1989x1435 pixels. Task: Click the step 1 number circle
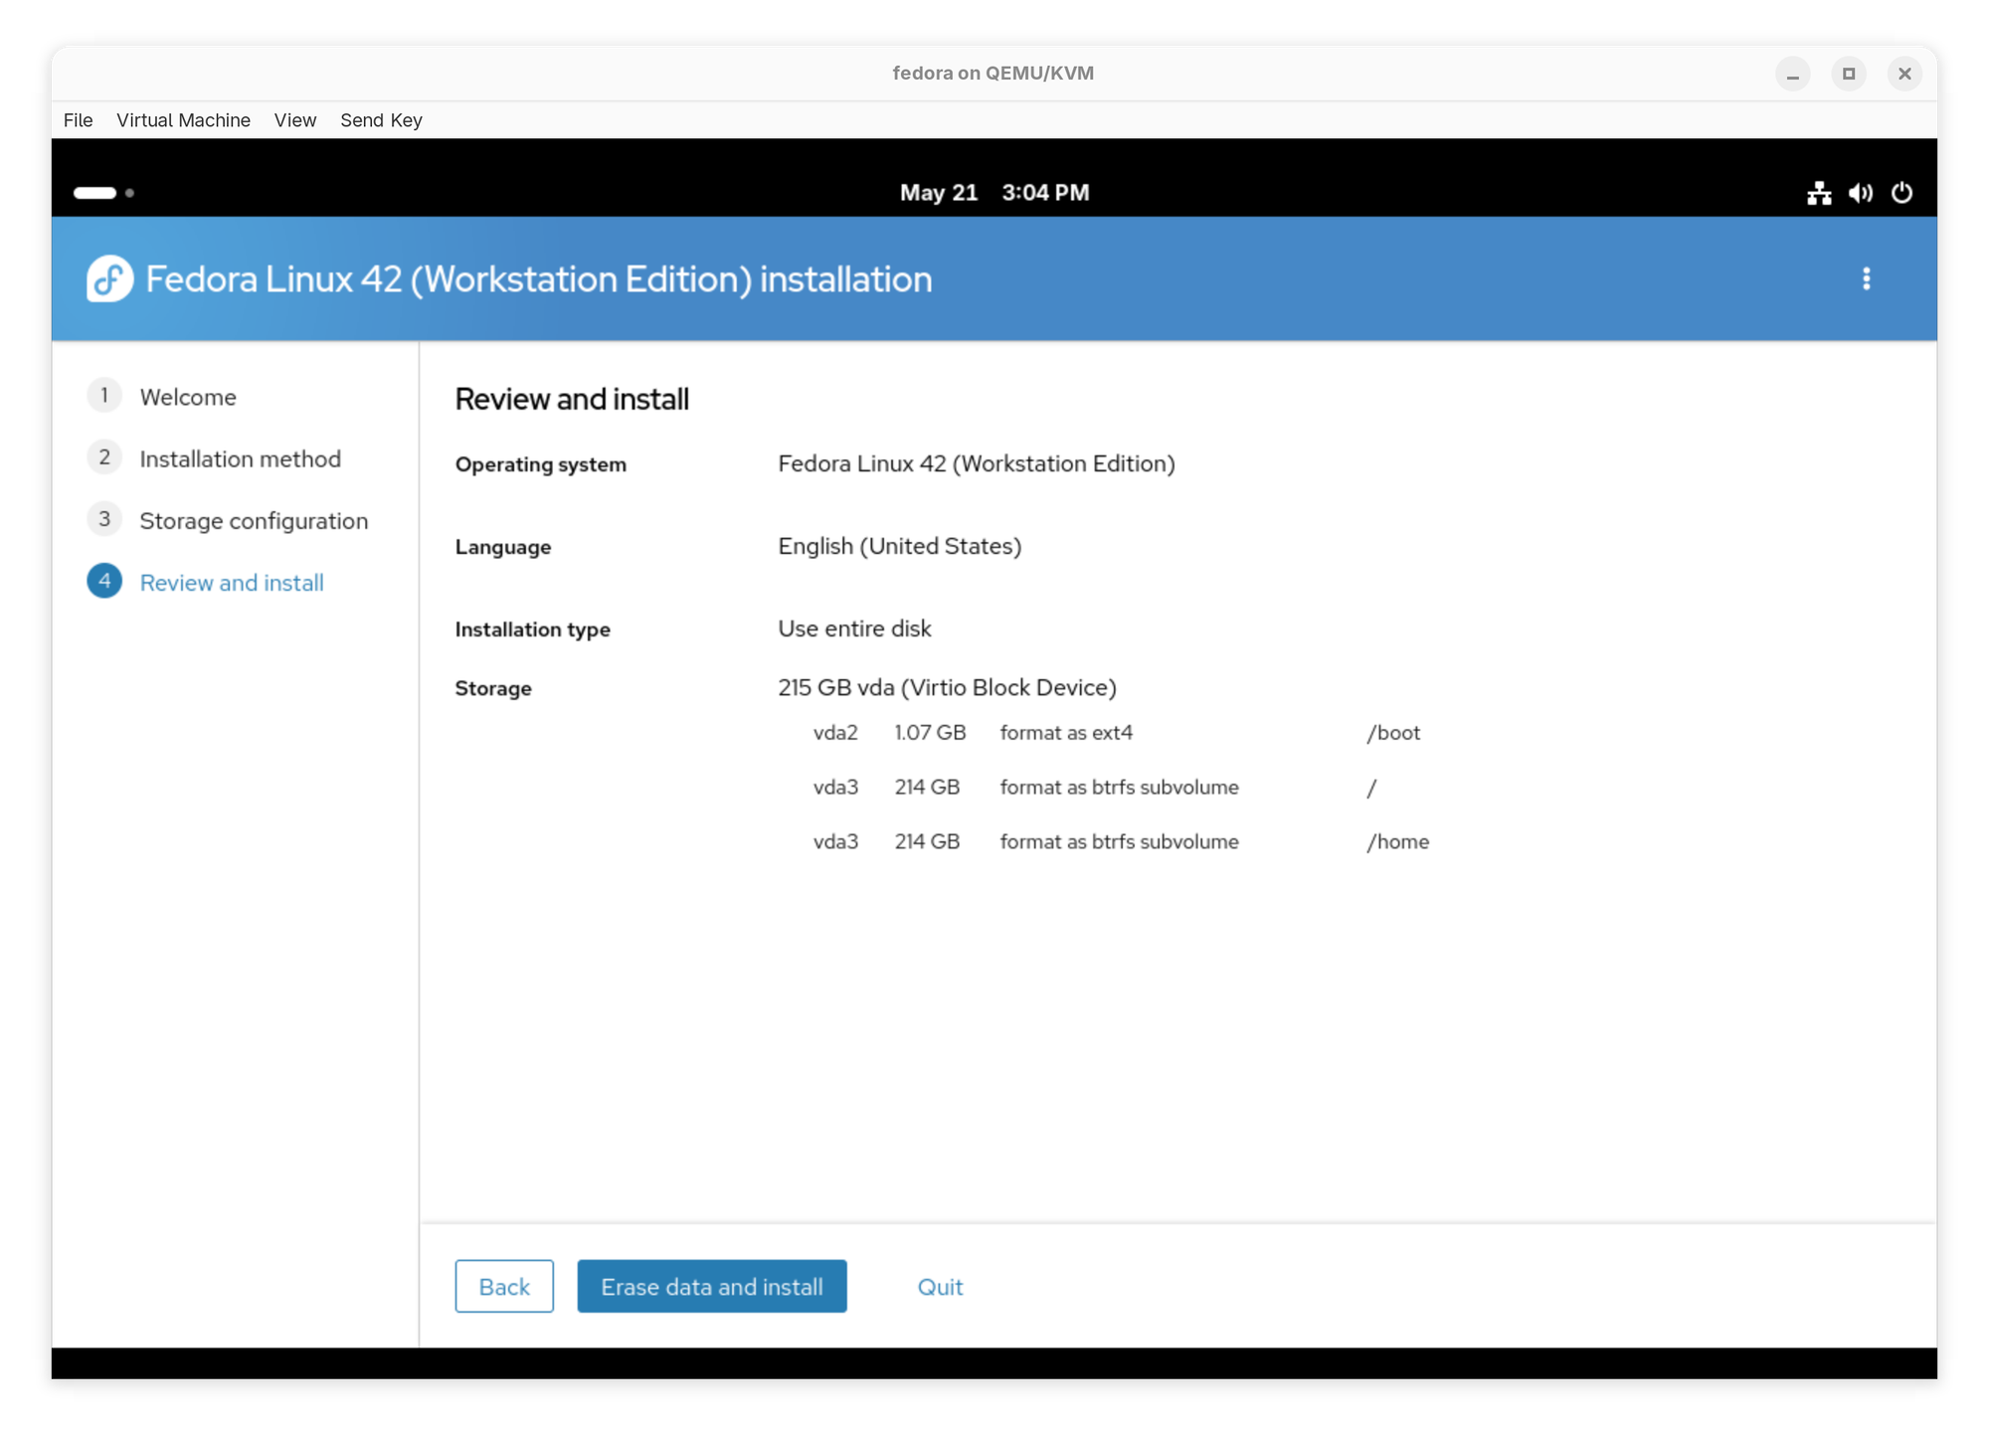point(104,396)
